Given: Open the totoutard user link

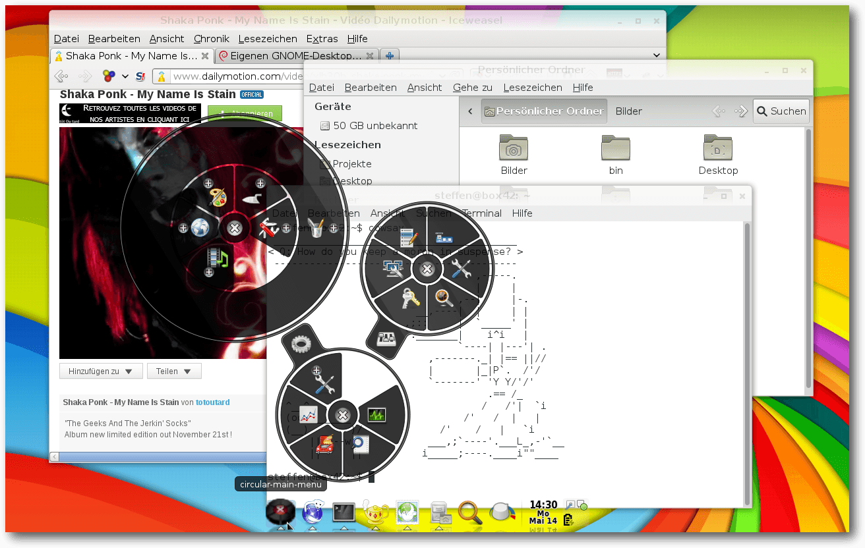Looking at the screenshot, I should pyautogui.click(x=213, y=402).
